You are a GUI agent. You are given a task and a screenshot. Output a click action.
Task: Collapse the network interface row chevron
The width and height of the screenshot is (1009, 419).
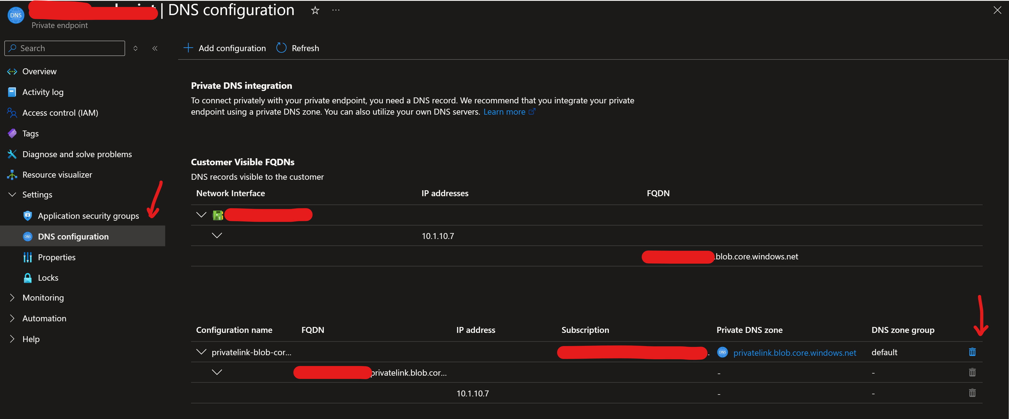pos(201,214)
